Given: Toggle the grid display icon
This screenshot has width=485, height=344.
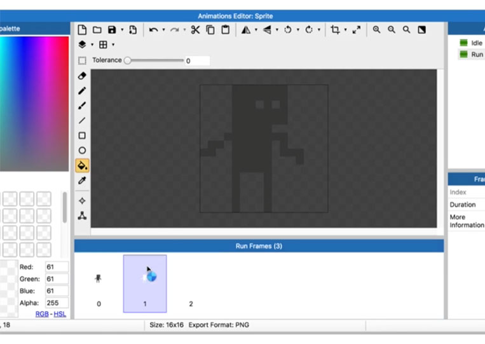Looking at the screenshot, I should click(103, 45).
